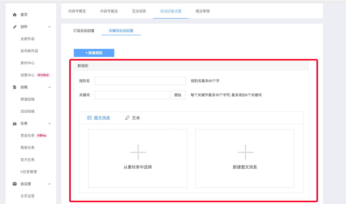Click the pencil icon beside 文本

pos(127,118)
